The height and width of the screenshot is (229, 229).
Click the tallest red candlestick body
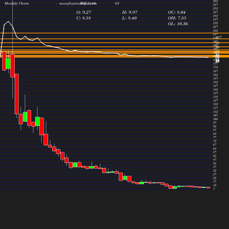click(16, 94)
